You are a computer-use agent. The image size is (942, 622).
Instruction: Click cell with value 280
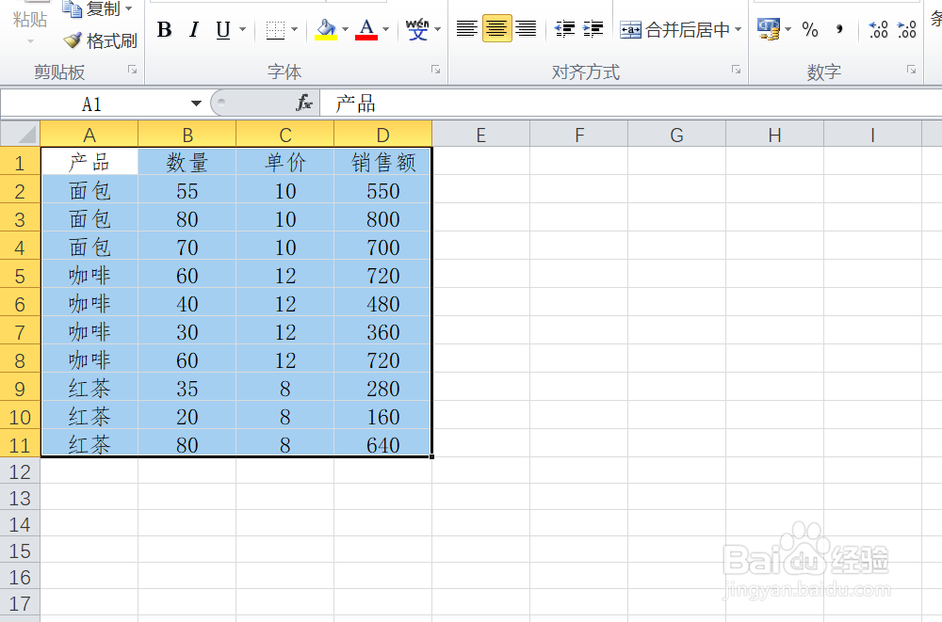[382, 388]
